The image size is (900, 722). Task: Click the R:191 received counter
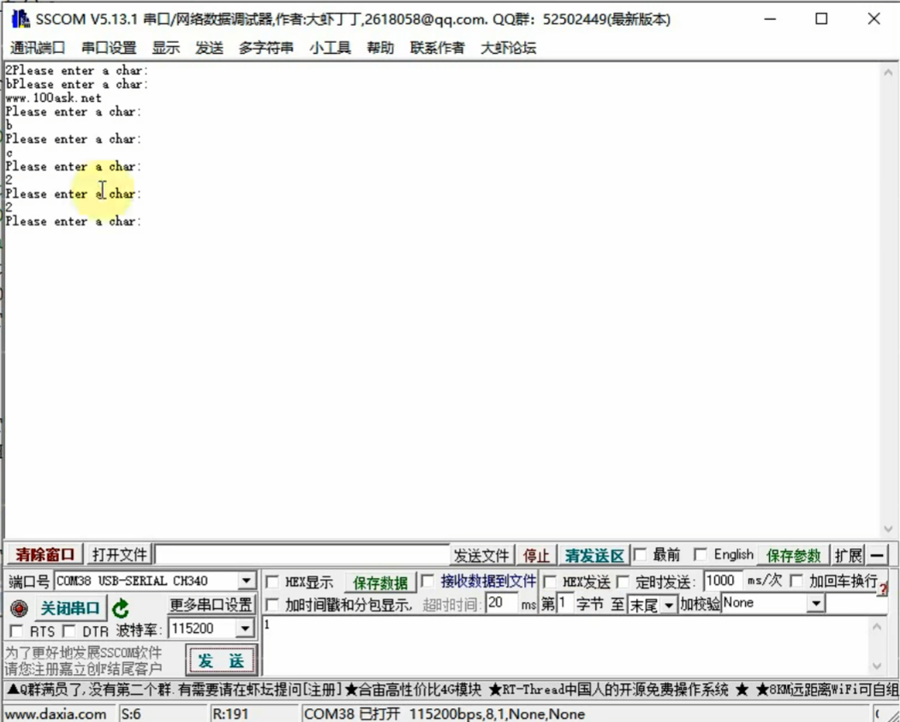[230, 714]
